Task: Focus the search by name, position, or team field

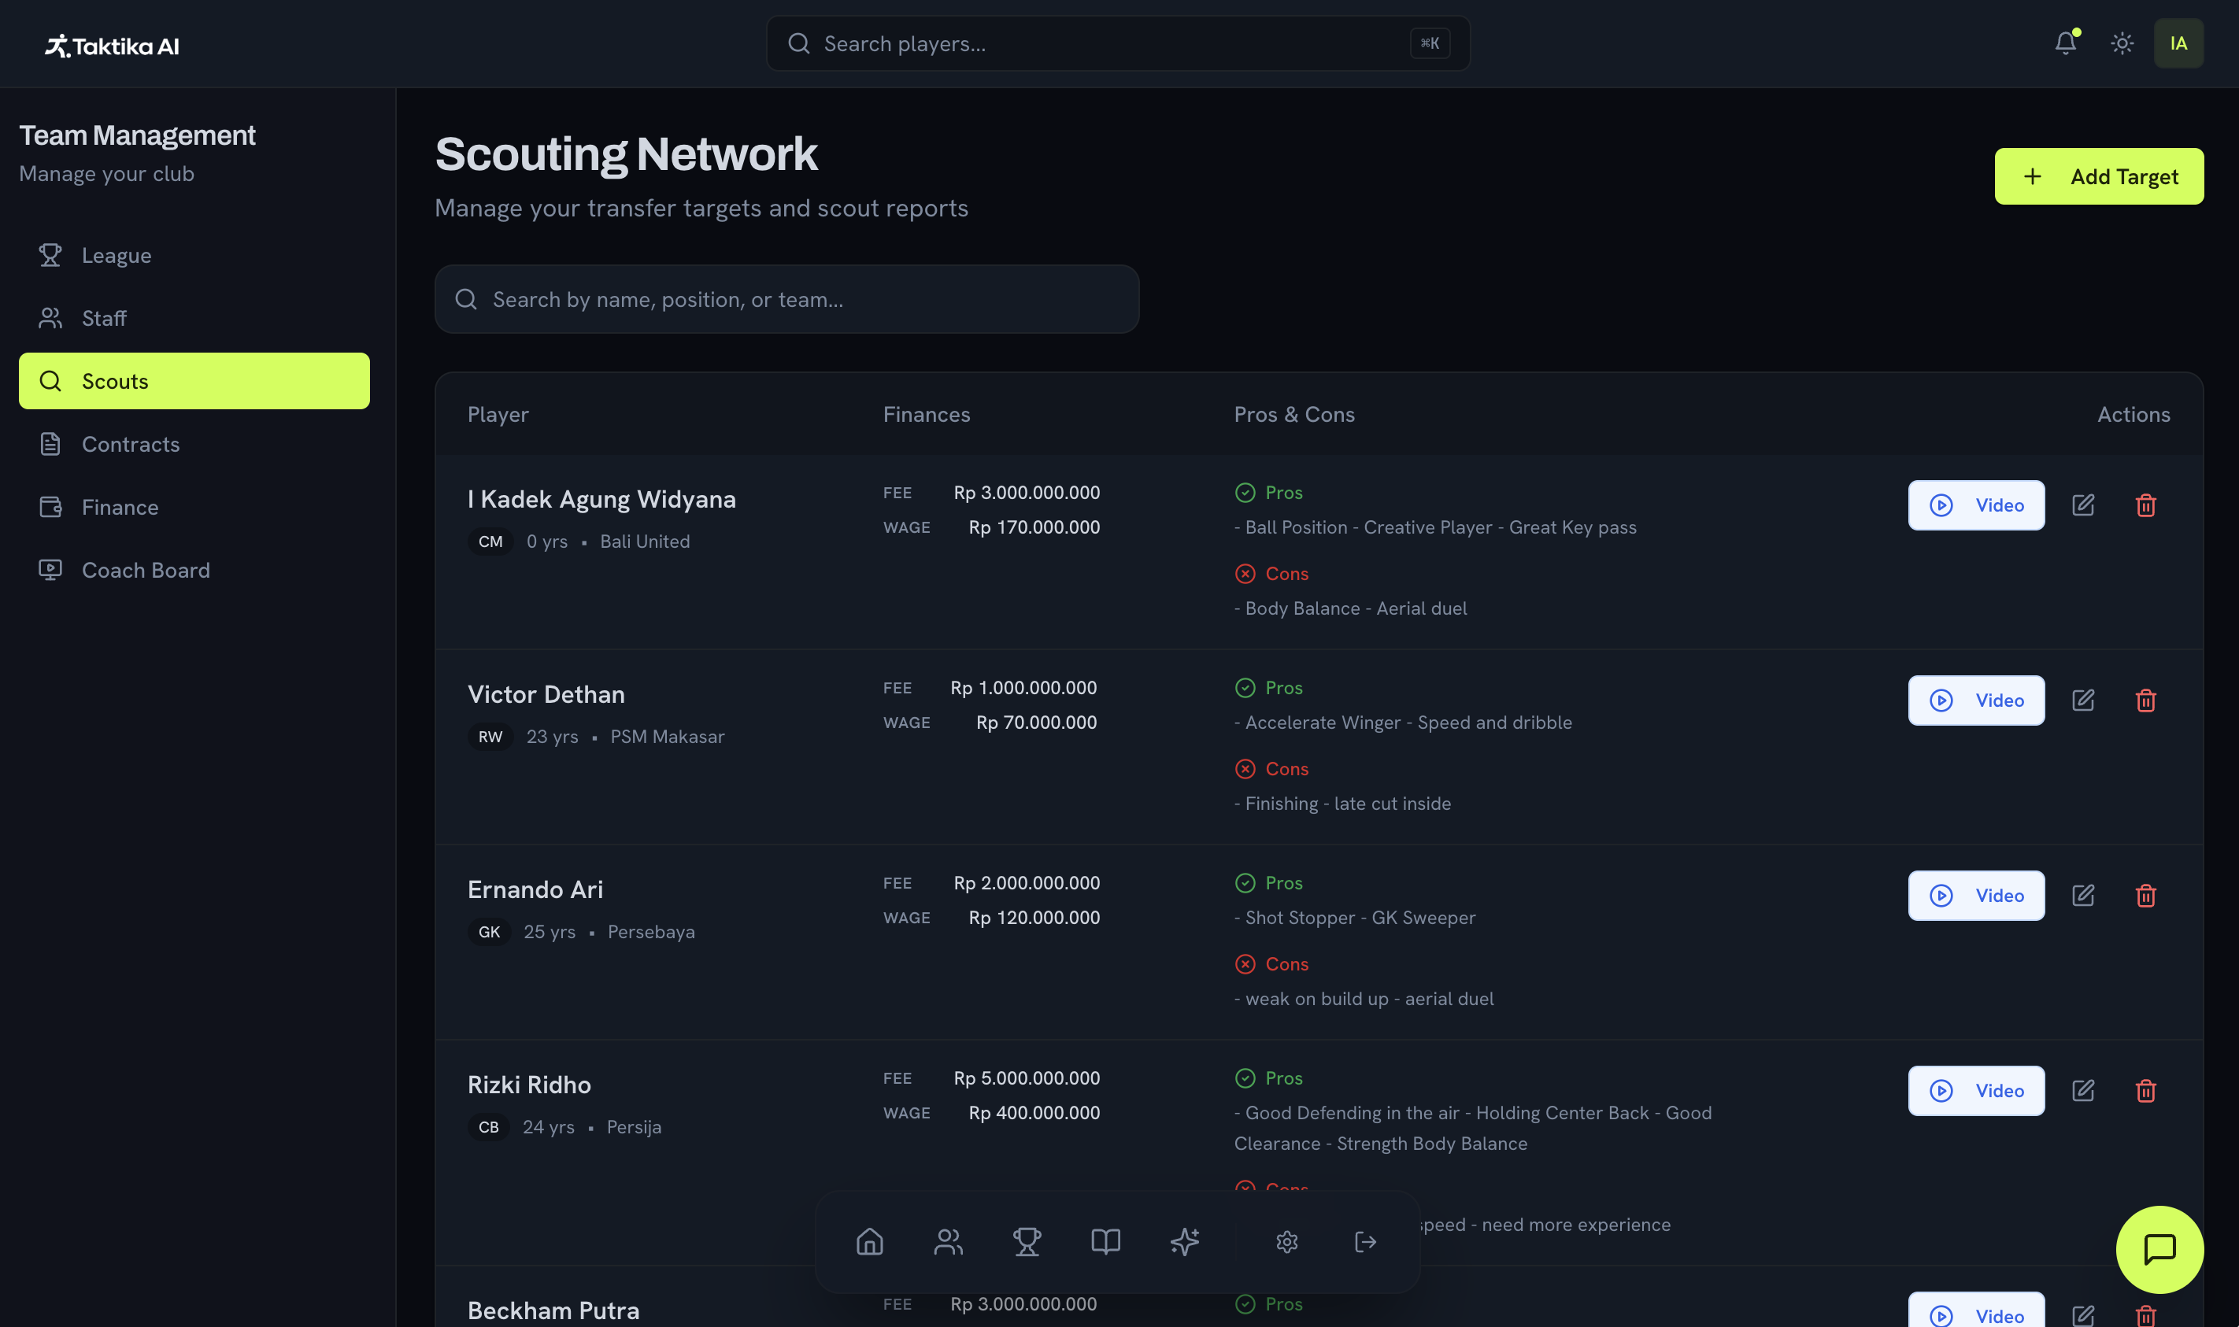Action: coord(786,298)
